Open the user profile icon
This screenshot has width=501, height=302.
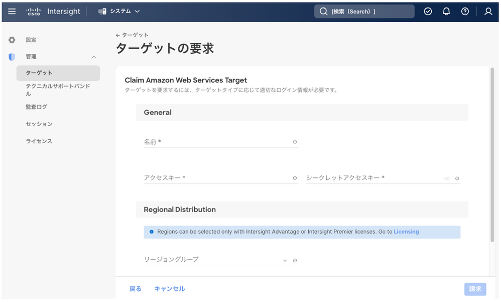pyautogui.click(x=488, y=12)
